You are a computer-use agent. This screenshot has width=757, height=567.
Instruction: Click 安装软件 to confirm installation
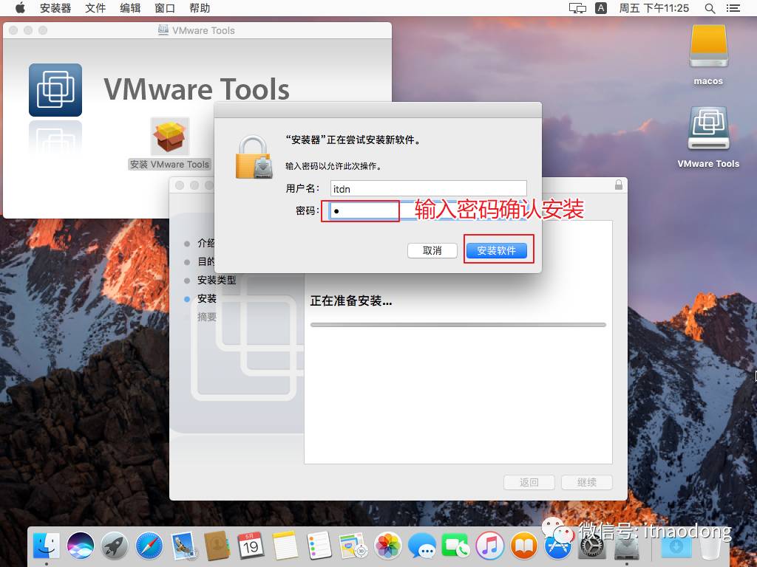[496, 250]
